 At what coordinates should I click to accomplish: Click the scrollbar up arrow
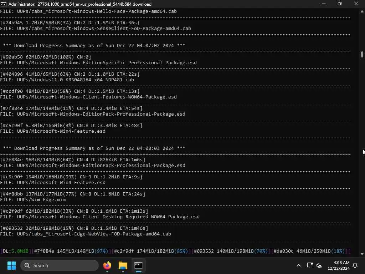coord(362,11)
